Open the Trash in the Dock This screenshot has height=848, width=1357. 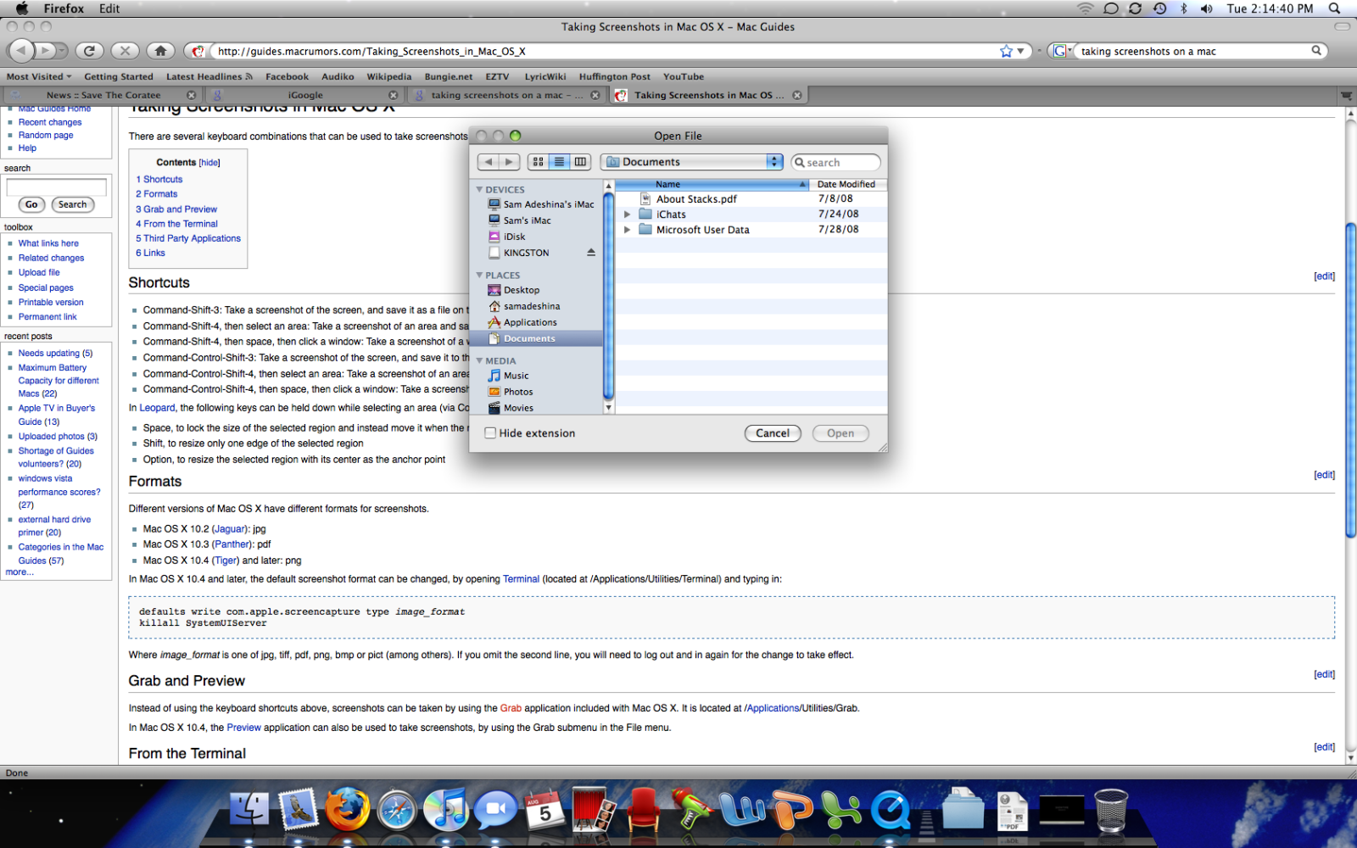pyautogui.click(x=1111, y=811)
